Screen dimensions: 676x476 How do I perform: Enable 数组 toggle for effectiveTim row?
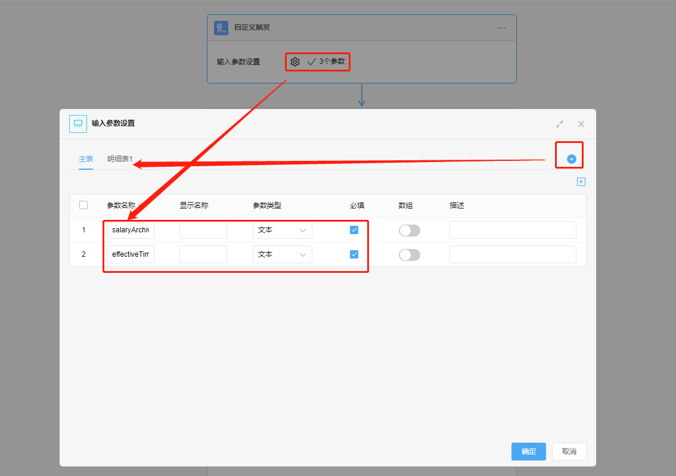click(409, 255)
